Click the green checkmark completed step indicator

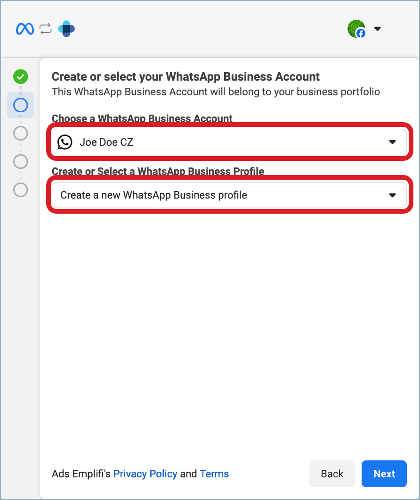point(20,77)
